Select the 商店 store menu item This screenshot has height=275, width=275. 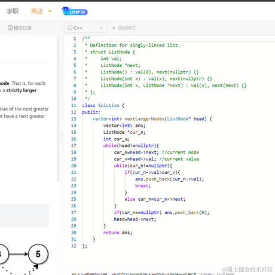click(x=37, y=11)
